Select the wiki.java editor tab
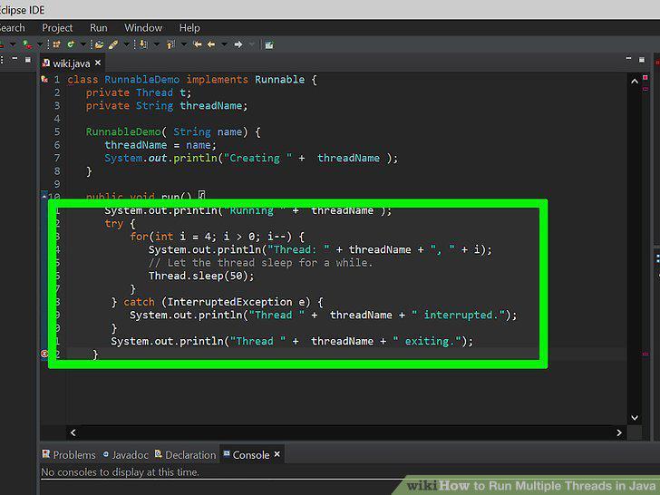The image size is (660, 495). 71,63
